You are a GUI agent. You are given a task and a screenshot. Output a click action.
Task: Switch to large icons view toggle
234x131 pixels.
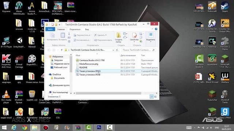click(x=155, y=97)
